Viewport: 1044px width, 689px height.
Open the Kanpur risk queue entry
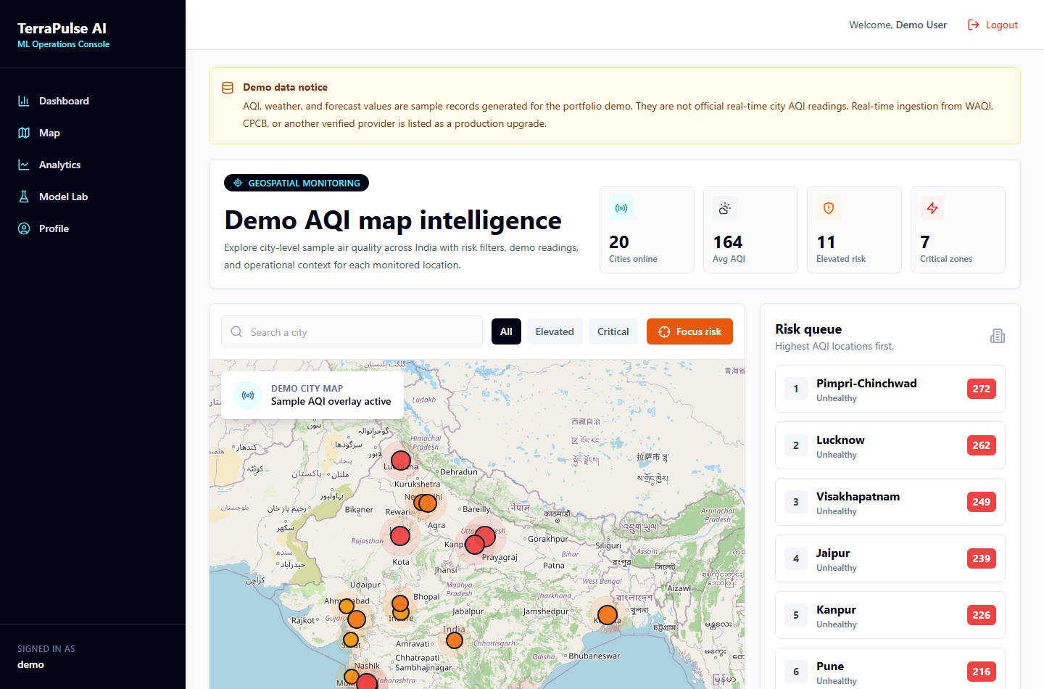(890, 615)
